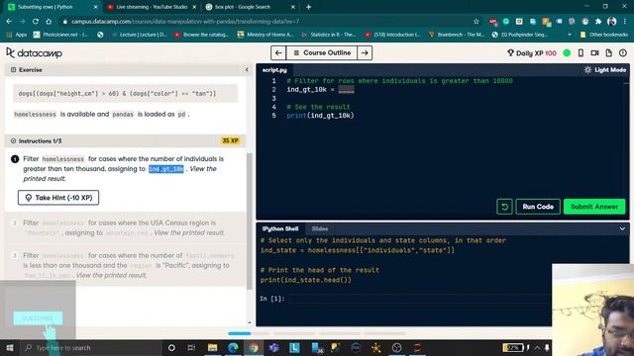Click Submit Answer
The width and height of the screenshot is (634, 356).
(x=594, y=207)
